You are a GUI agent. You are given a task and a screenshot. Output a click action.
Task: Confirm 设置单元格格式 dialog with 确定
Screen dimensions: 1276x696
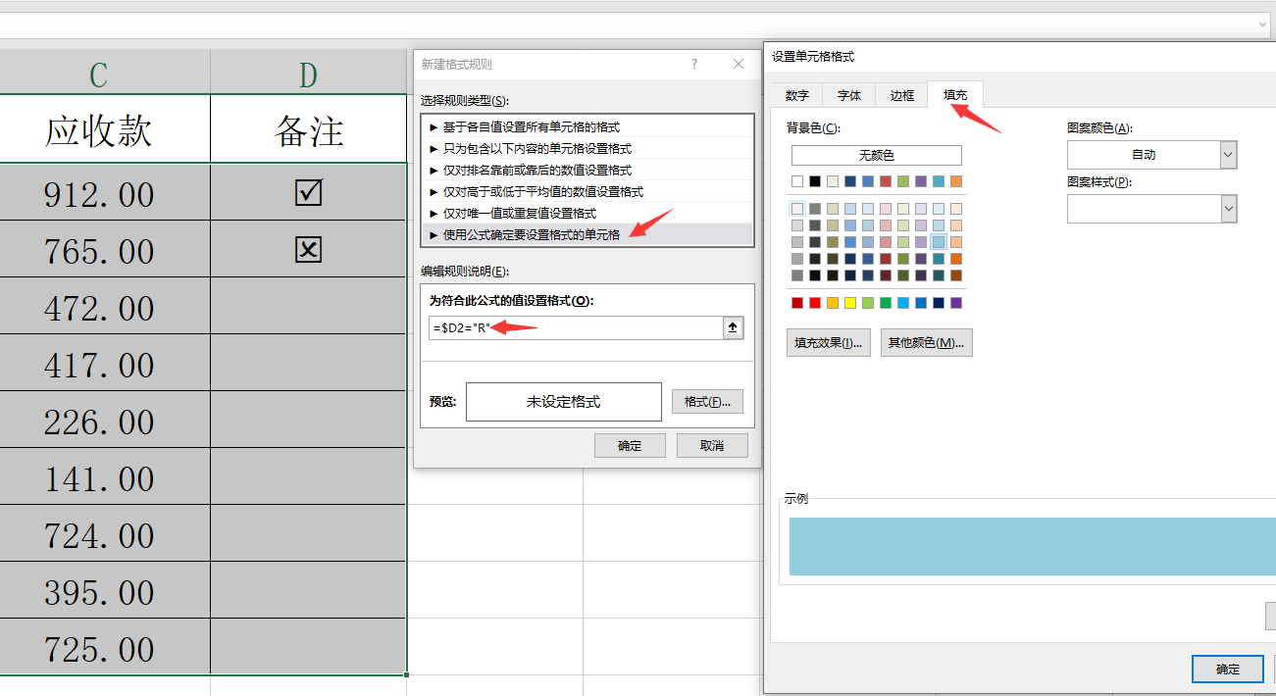click(x=1228, y=670)
